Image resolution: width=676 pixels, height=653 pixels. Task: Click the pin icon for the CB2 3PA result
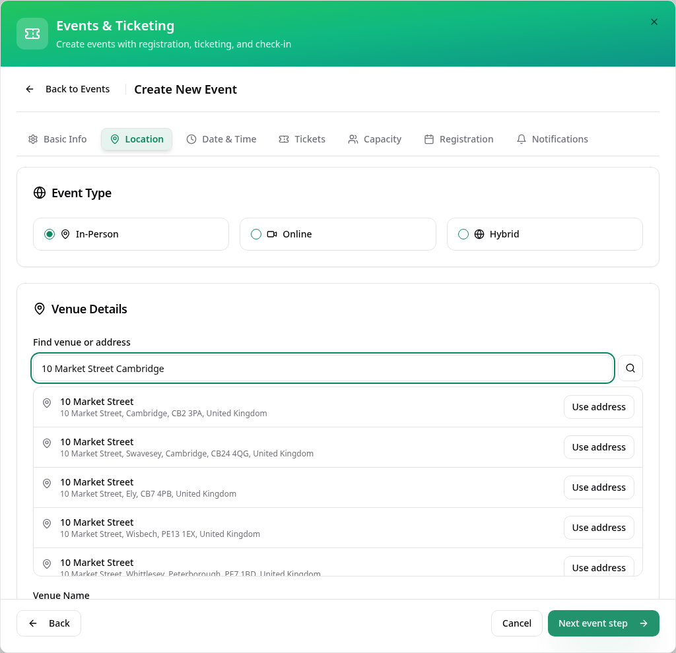pyautogui.click(x=47, y=403)
